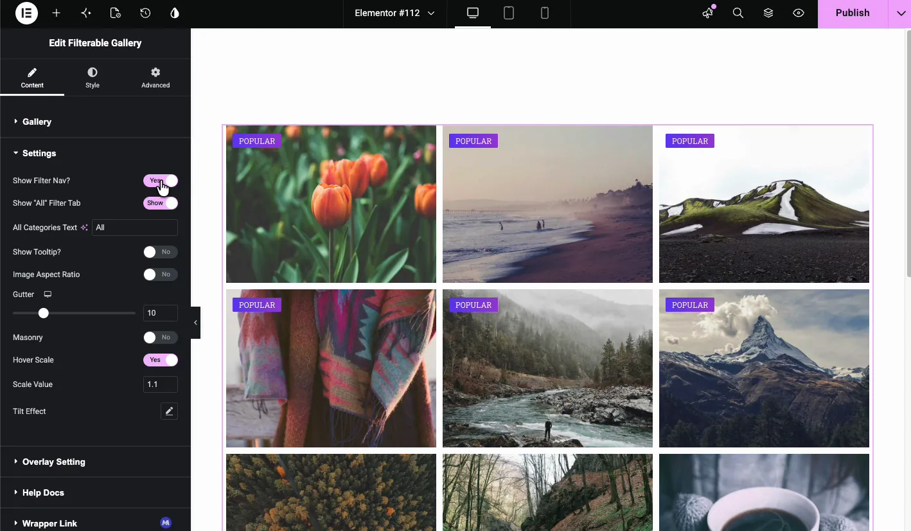Toggle Show "All" Filter Tab switch
The width and height of the screenshot is (911, 531).
161,203
